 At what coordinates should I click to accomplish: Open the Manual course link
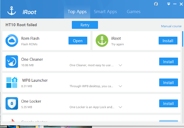171,26
